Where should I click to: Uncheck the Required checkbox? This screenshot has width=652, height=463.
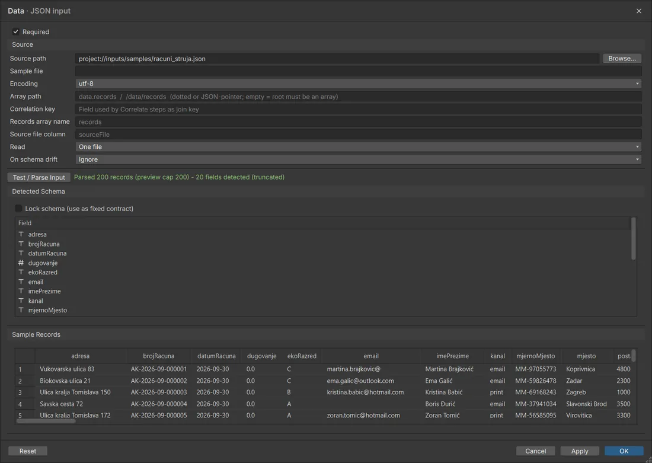(16, 31)
